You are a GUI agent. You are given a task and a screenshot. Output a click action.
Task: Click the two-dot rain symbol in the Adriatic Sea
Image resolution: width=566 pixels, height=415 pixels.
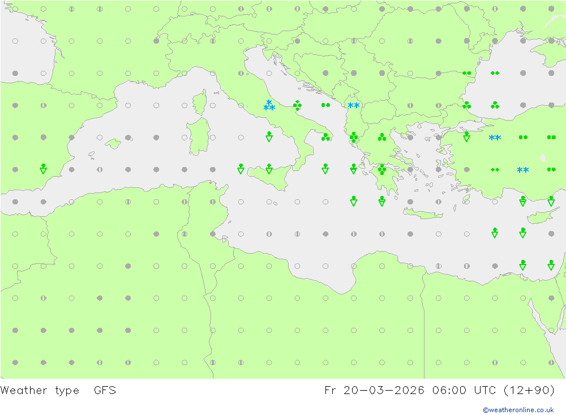click(x=325, y=105)
